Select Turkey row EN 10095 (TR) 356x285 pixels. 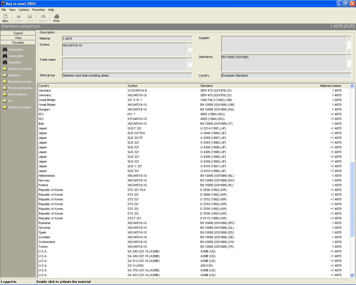(194, 247)
